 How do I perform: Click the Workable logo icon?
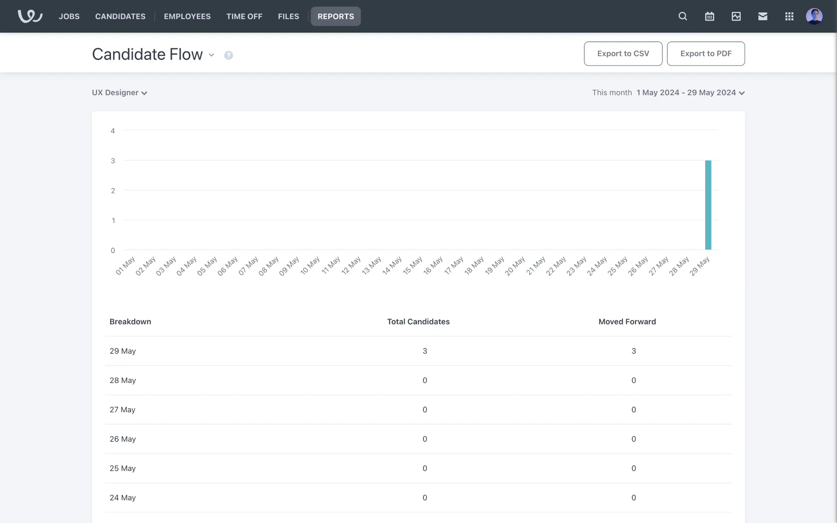[30, 16]
